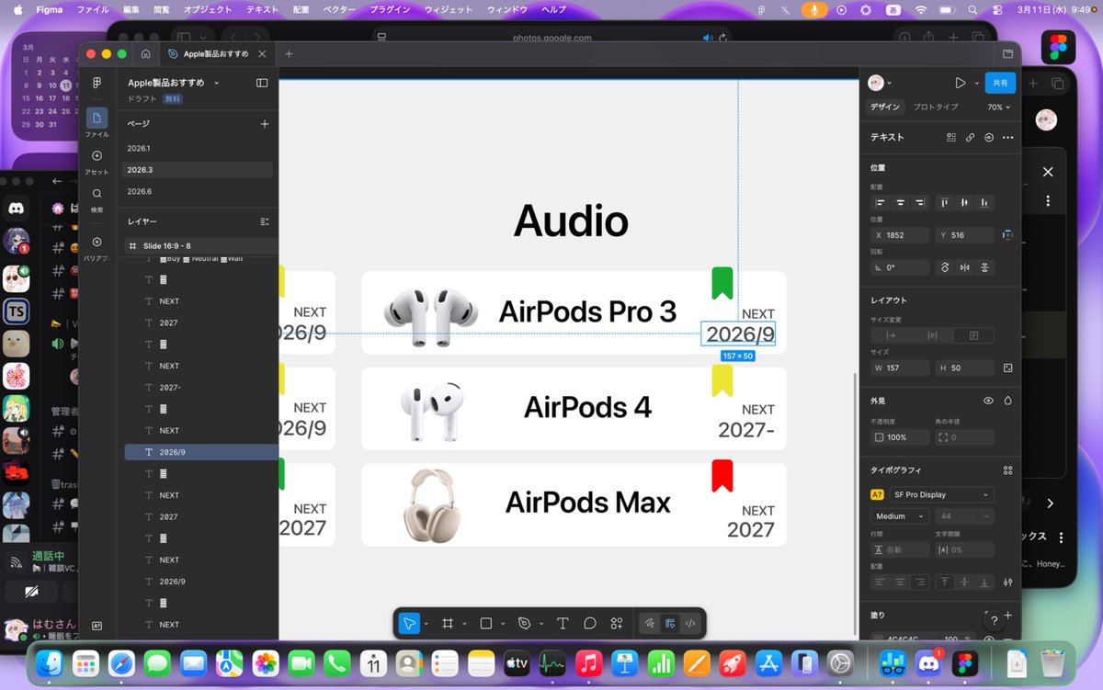The image size is (1103, 690).
Task: Select the Frame tool in bottom toolbar
Action: [448, 623]
